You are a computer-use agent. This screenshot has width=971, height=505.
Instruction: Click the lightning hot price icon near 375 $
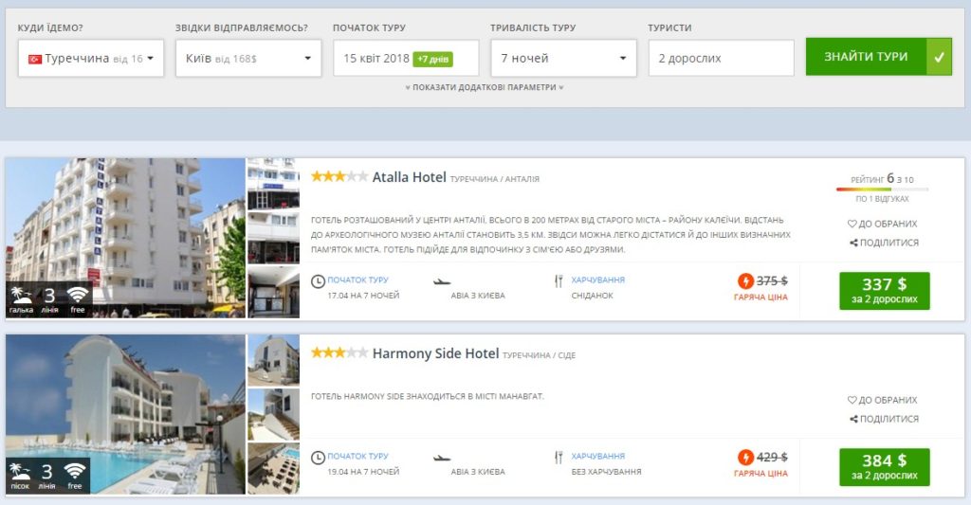745,281
